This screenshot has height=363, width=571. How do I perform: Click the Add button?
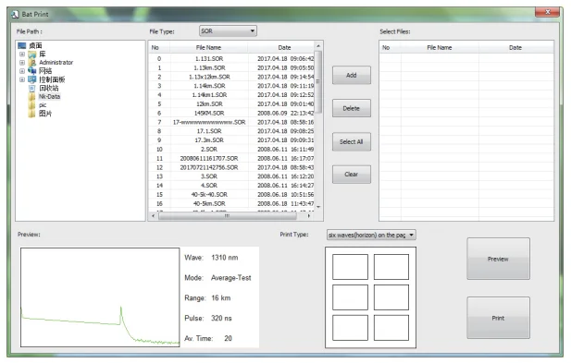coord(352,75)
